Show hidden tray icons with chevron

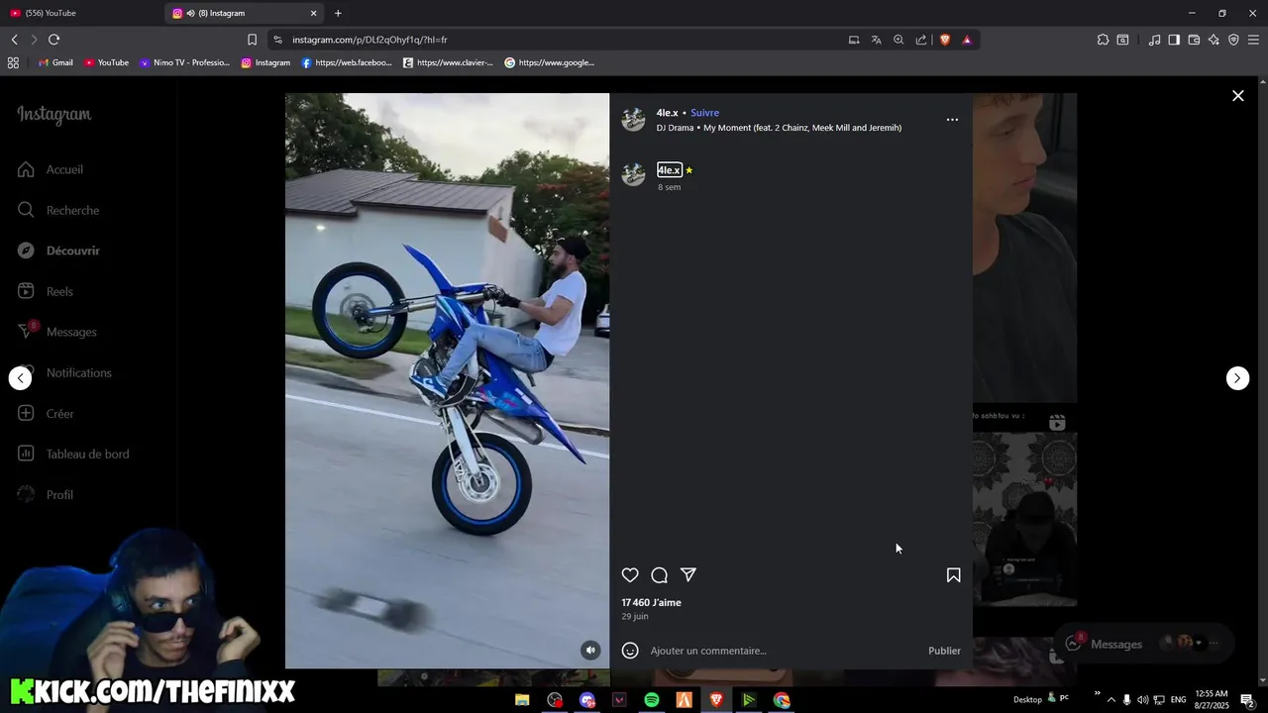point(1110,700)
